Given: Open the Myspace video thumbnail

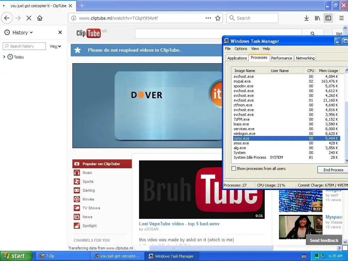Looking at the screenshot, I should coord(300,227).
